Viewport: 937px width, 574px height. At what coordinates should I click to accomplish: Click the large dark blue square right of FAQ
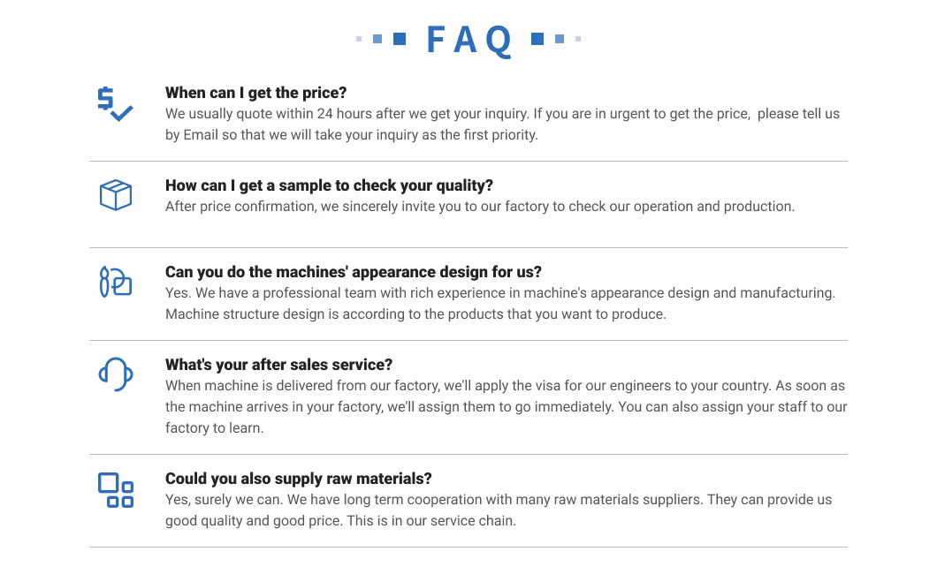(537, 39)
